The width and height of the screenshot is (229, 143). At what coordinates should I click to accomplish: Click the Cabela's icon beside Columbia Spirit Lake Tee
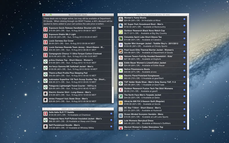[121, 38]
